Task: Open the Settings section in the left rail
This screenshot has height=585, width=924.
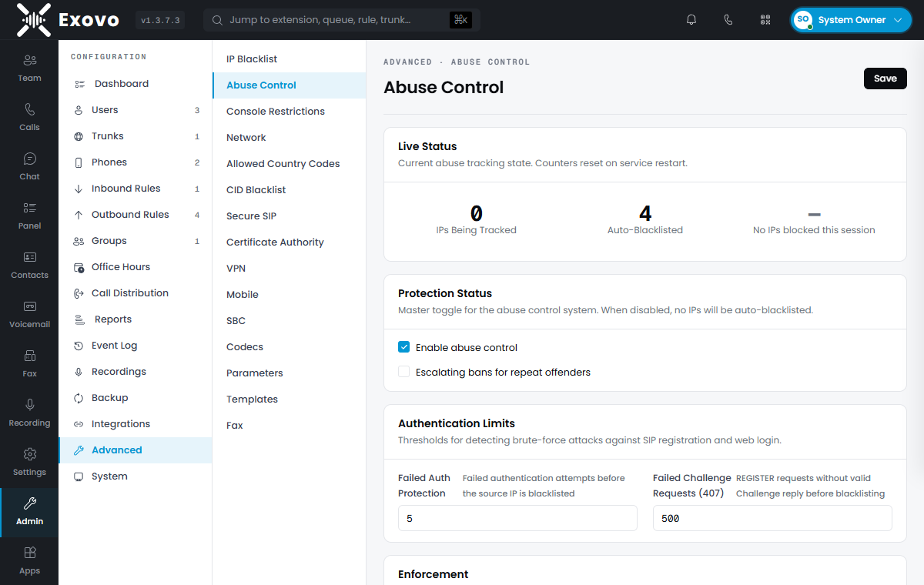Action: [29, 462]
